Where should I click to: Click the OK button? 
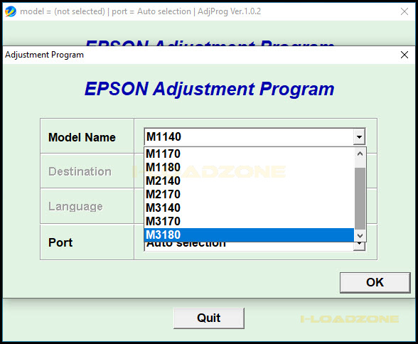(x=375, y=282)
